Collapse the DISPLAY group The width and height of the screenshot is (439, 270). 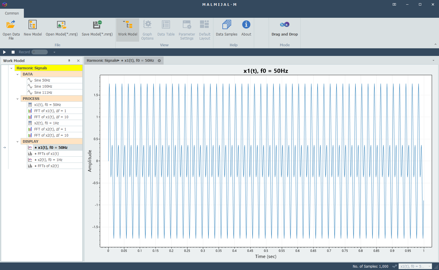17,142
